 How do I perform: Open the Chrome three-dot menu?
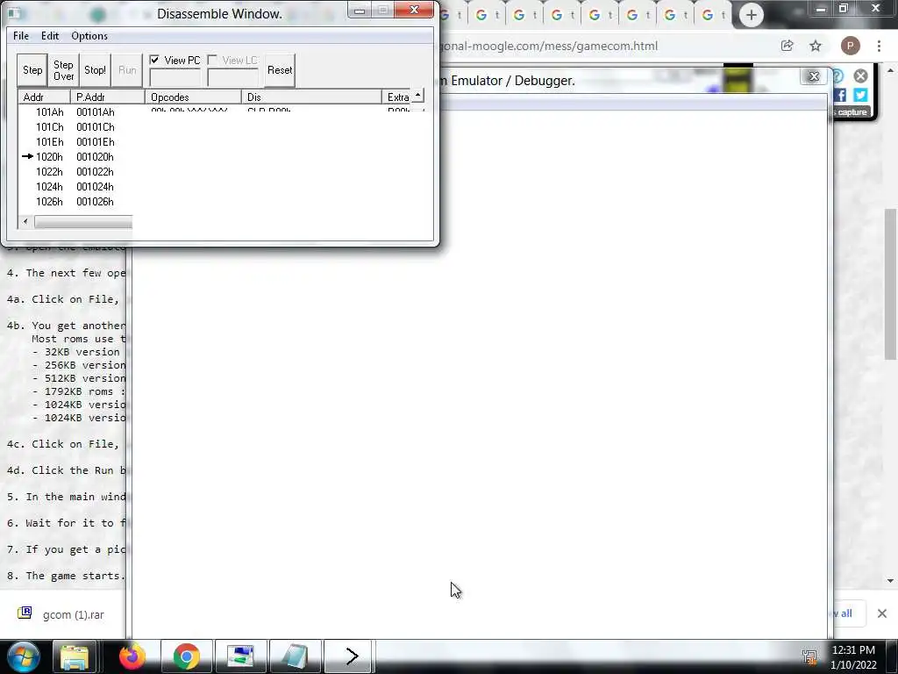point(879,46)
